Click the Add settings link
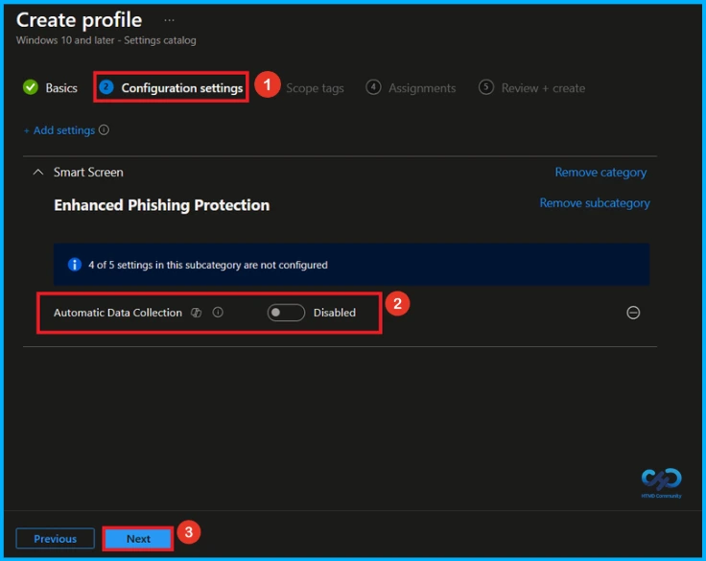This screenshot has width=706, height=561. 59,130
